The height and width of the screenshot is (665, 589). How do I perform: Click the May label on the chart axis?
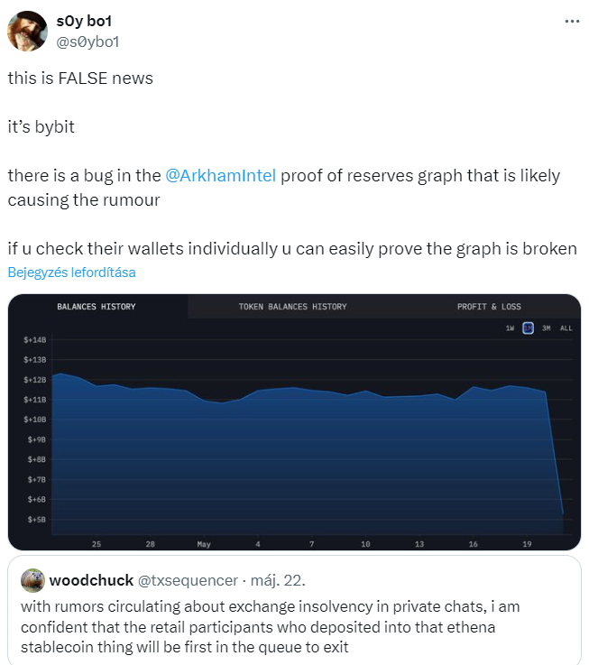pos(204,544)
